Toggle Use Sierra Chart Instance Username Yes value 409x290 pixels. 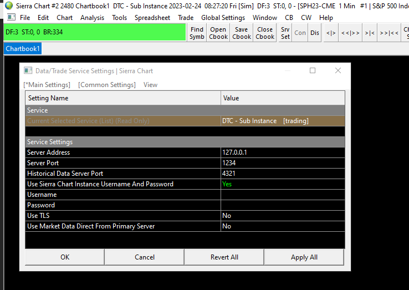click(283, 184)
